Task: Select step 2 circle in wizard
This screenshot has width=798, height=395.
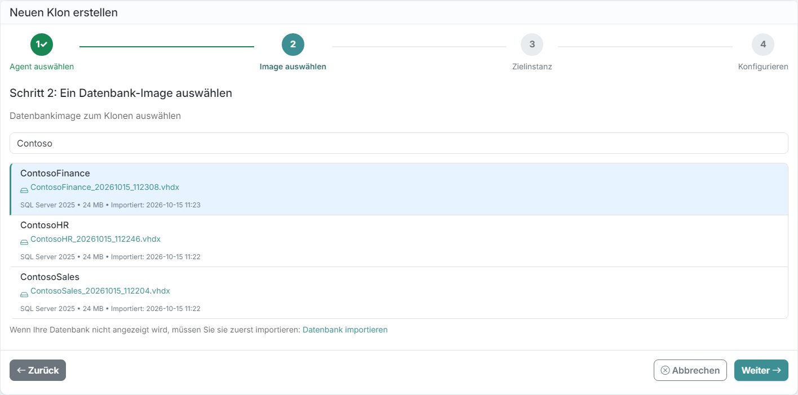Action: click(x=293, y=45)
